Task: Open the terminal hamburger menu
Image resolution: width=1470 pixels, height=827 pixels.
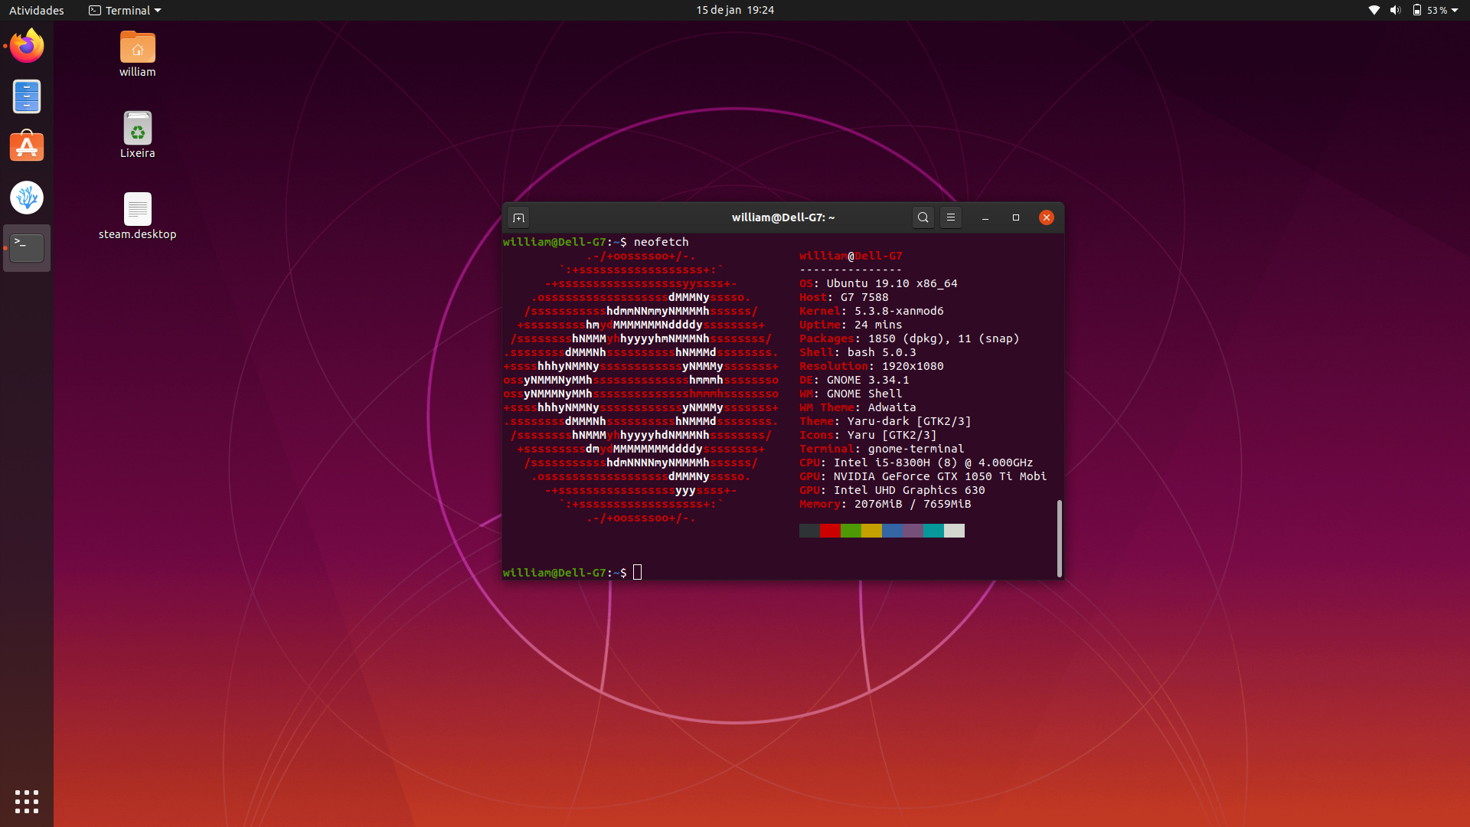Action: click(950, 217)
